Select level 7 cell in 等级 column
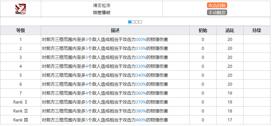This screenshot has height=126, width=272. coord(21,93)
